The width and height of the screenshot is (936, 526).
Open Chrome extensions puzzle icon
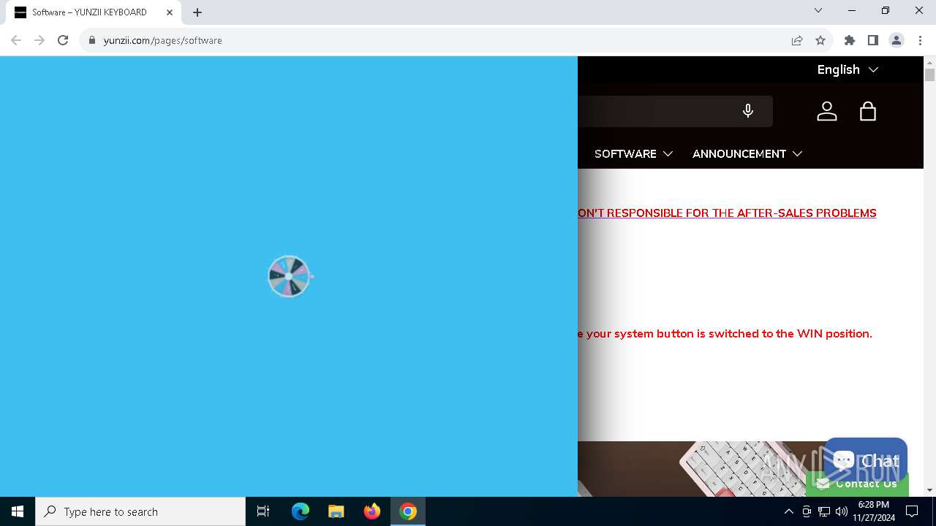click(850, 40)
